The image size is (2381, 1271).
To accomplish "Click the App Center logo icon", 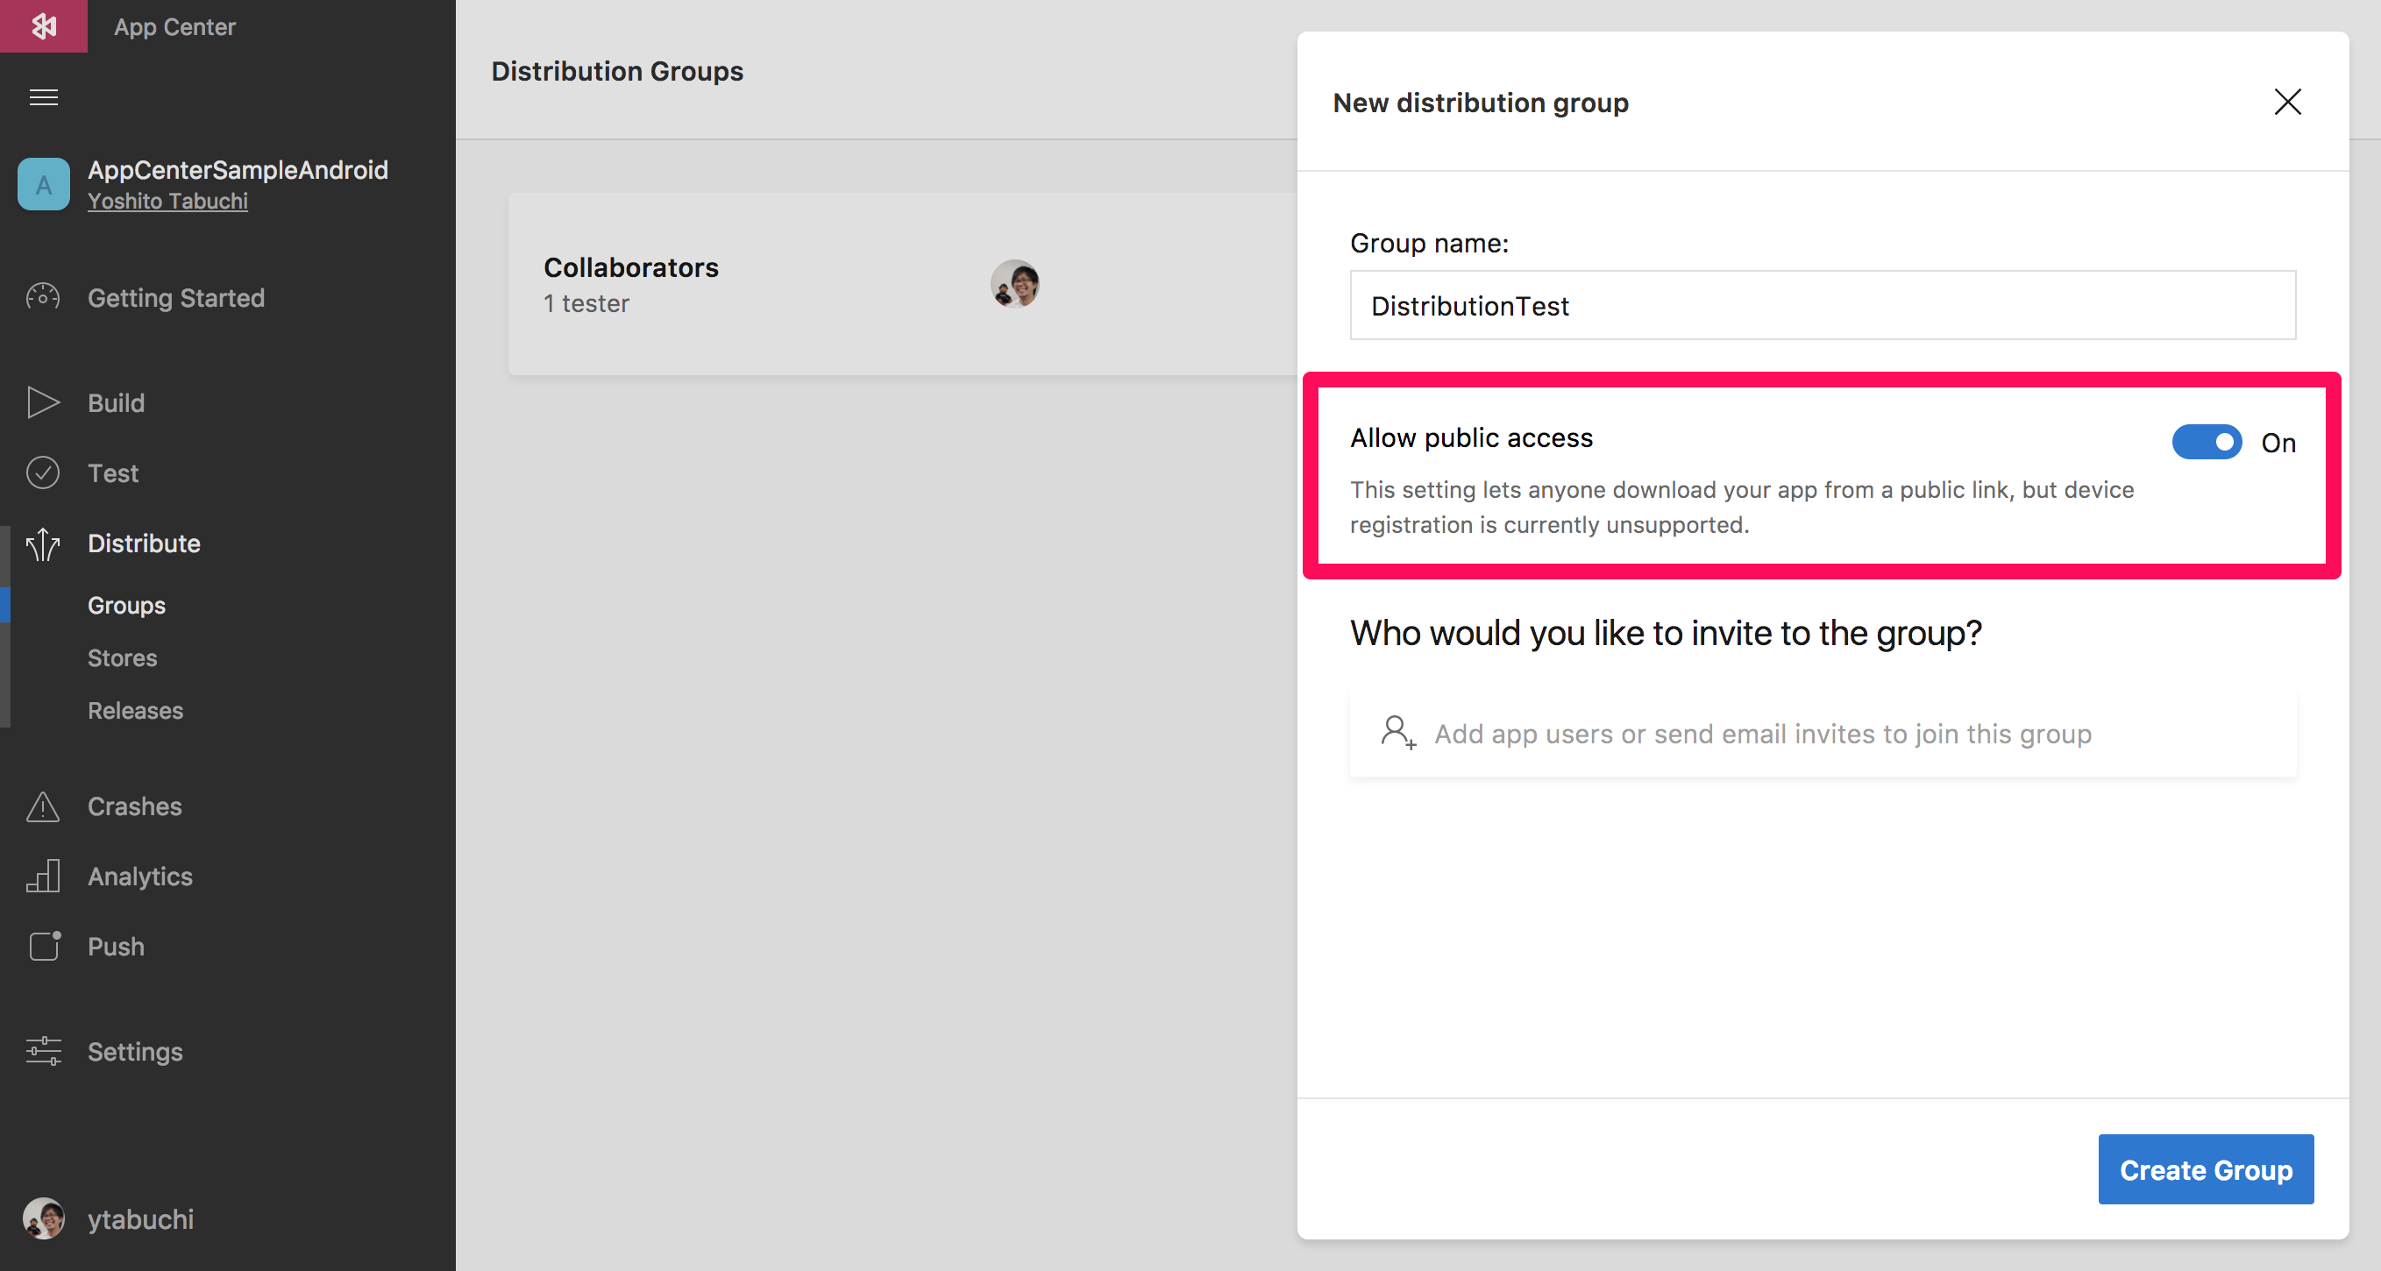I will click(44, 26).
